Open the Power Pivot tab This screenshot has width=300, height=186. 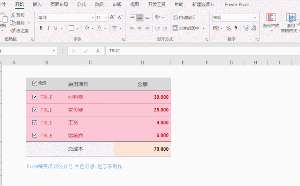click(x=237, y=4)
